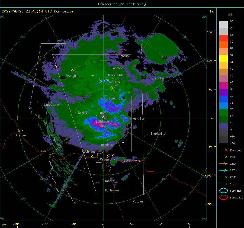
Task: Click the yellow diamond marker near RockyMH
Action: pos(72,71)
